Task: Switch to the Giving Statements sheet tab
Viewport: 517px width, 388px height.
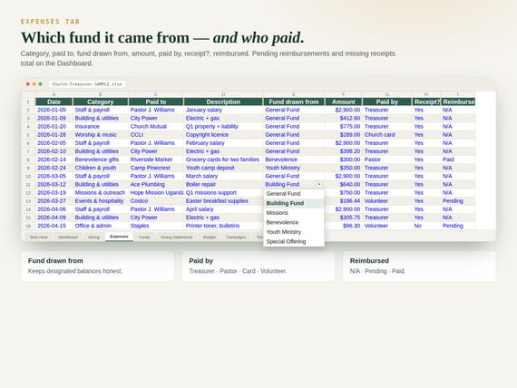Action: pyautogui.click(x=176, y=237)
